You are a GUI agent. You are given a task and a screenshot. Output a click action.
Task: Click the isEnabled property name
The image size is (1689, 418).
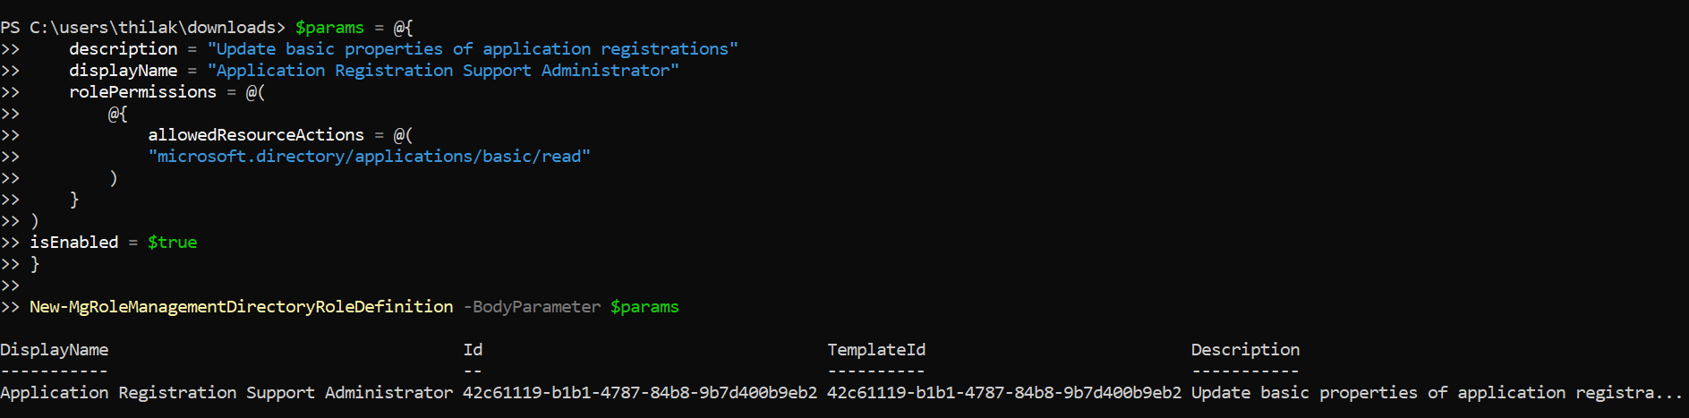(73, 243)
